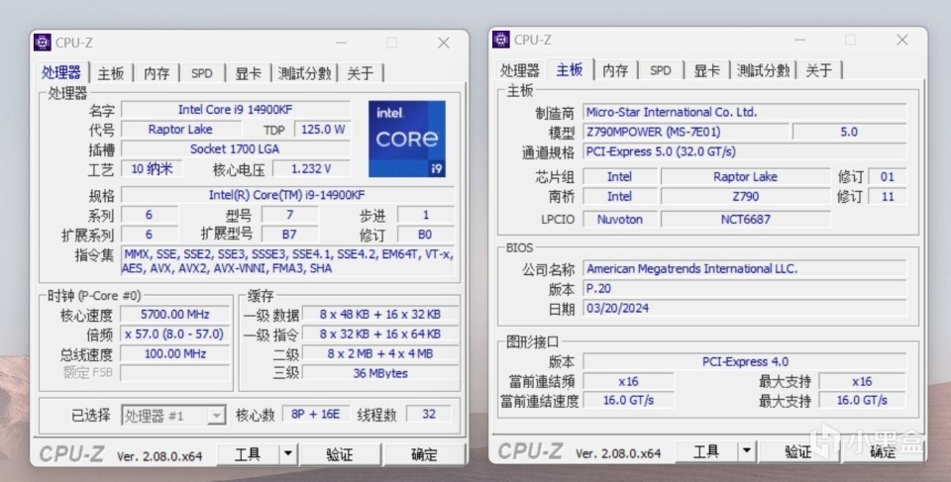Viewport: 951px width, 482px height.
Task: Expand the 处理器 #1 selection dropdown
Action: 216,416
